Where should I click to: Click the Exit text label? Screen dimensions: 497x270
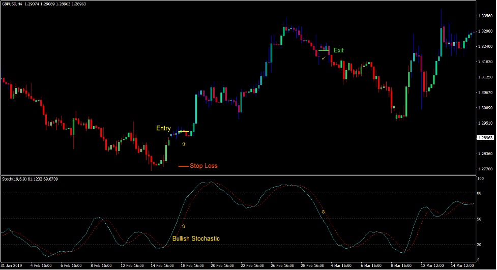click(x=339, y=50)
